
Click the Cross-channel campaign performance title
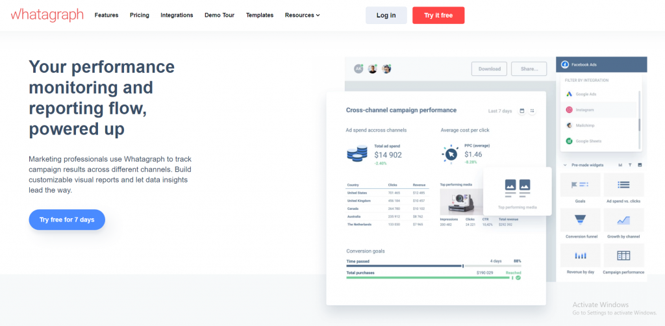[x=401, y=110]
